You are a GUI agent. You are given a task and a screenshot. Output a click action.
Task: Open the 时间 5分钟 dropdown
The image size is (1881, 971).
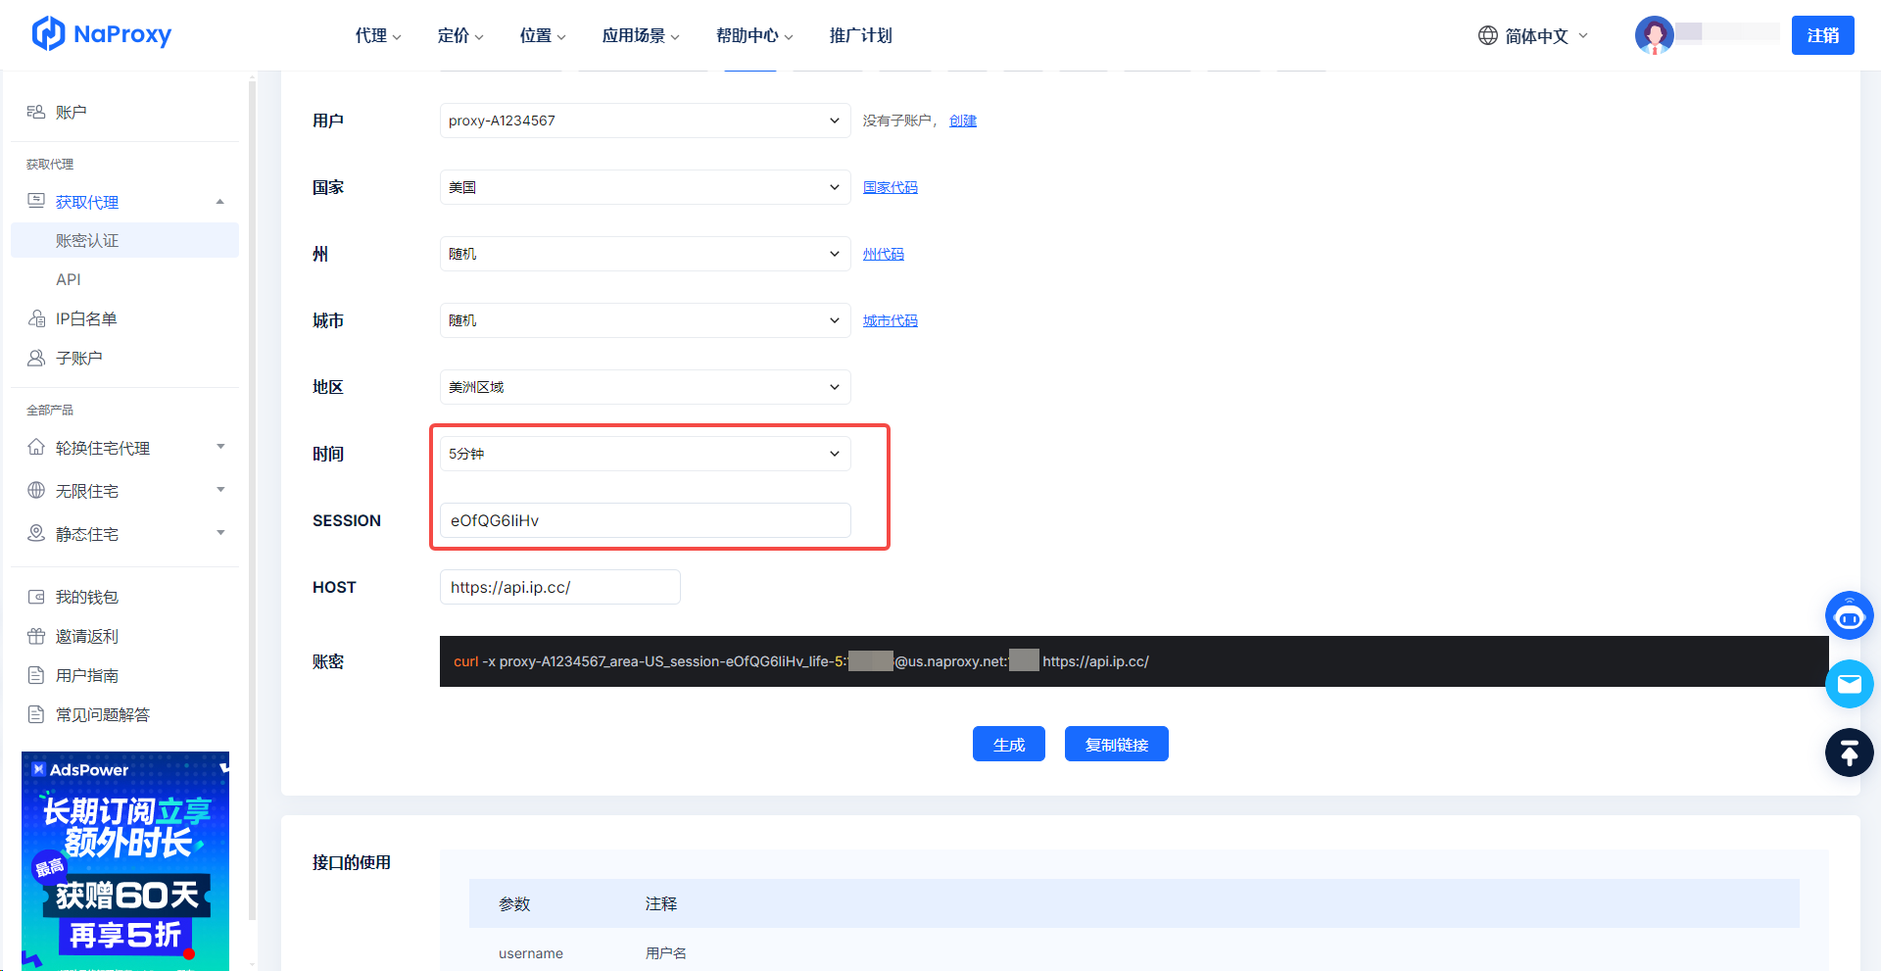[x=645, y=454]
